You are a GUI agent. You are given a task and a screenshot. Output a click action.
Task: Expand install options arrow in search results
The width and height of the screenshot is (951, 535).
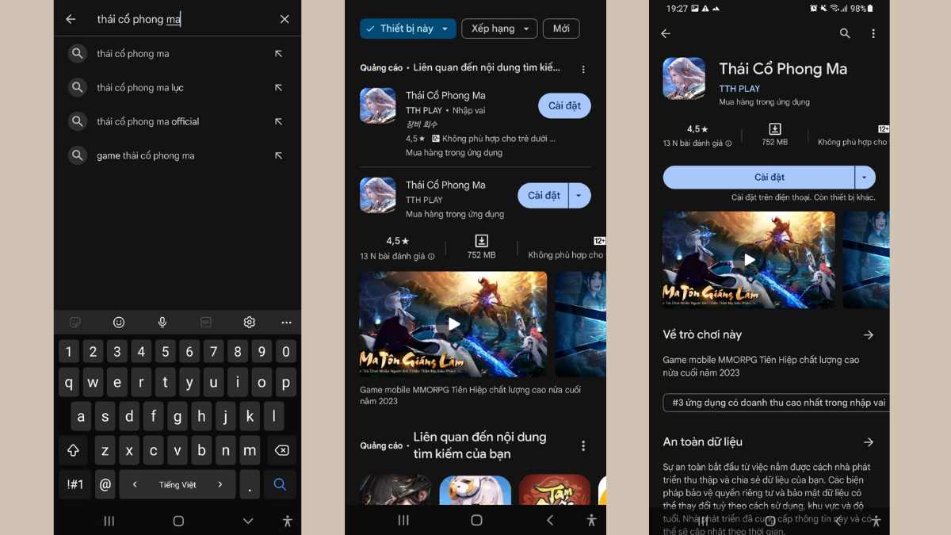(579, 196)
